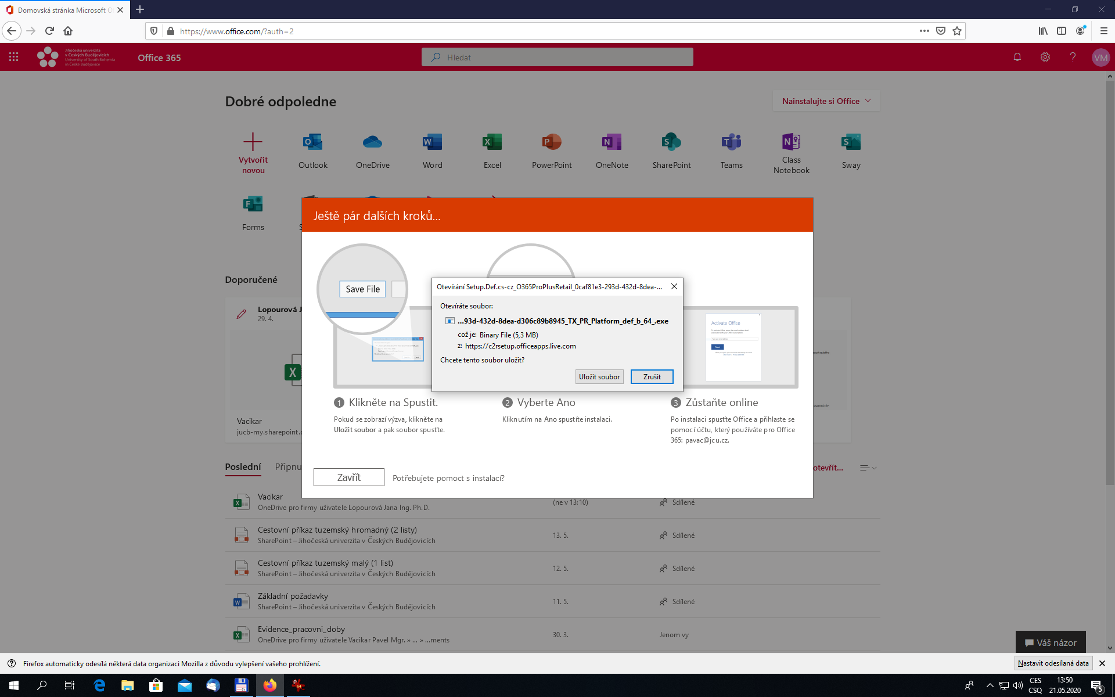Launch PowerPoint app icon
Viewport: 1115px width, 697px height.
(552, 142)
